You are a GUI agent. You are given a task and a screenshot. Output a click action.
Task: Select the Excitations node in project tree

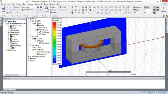pyautogui.click(x=15, y=32)
